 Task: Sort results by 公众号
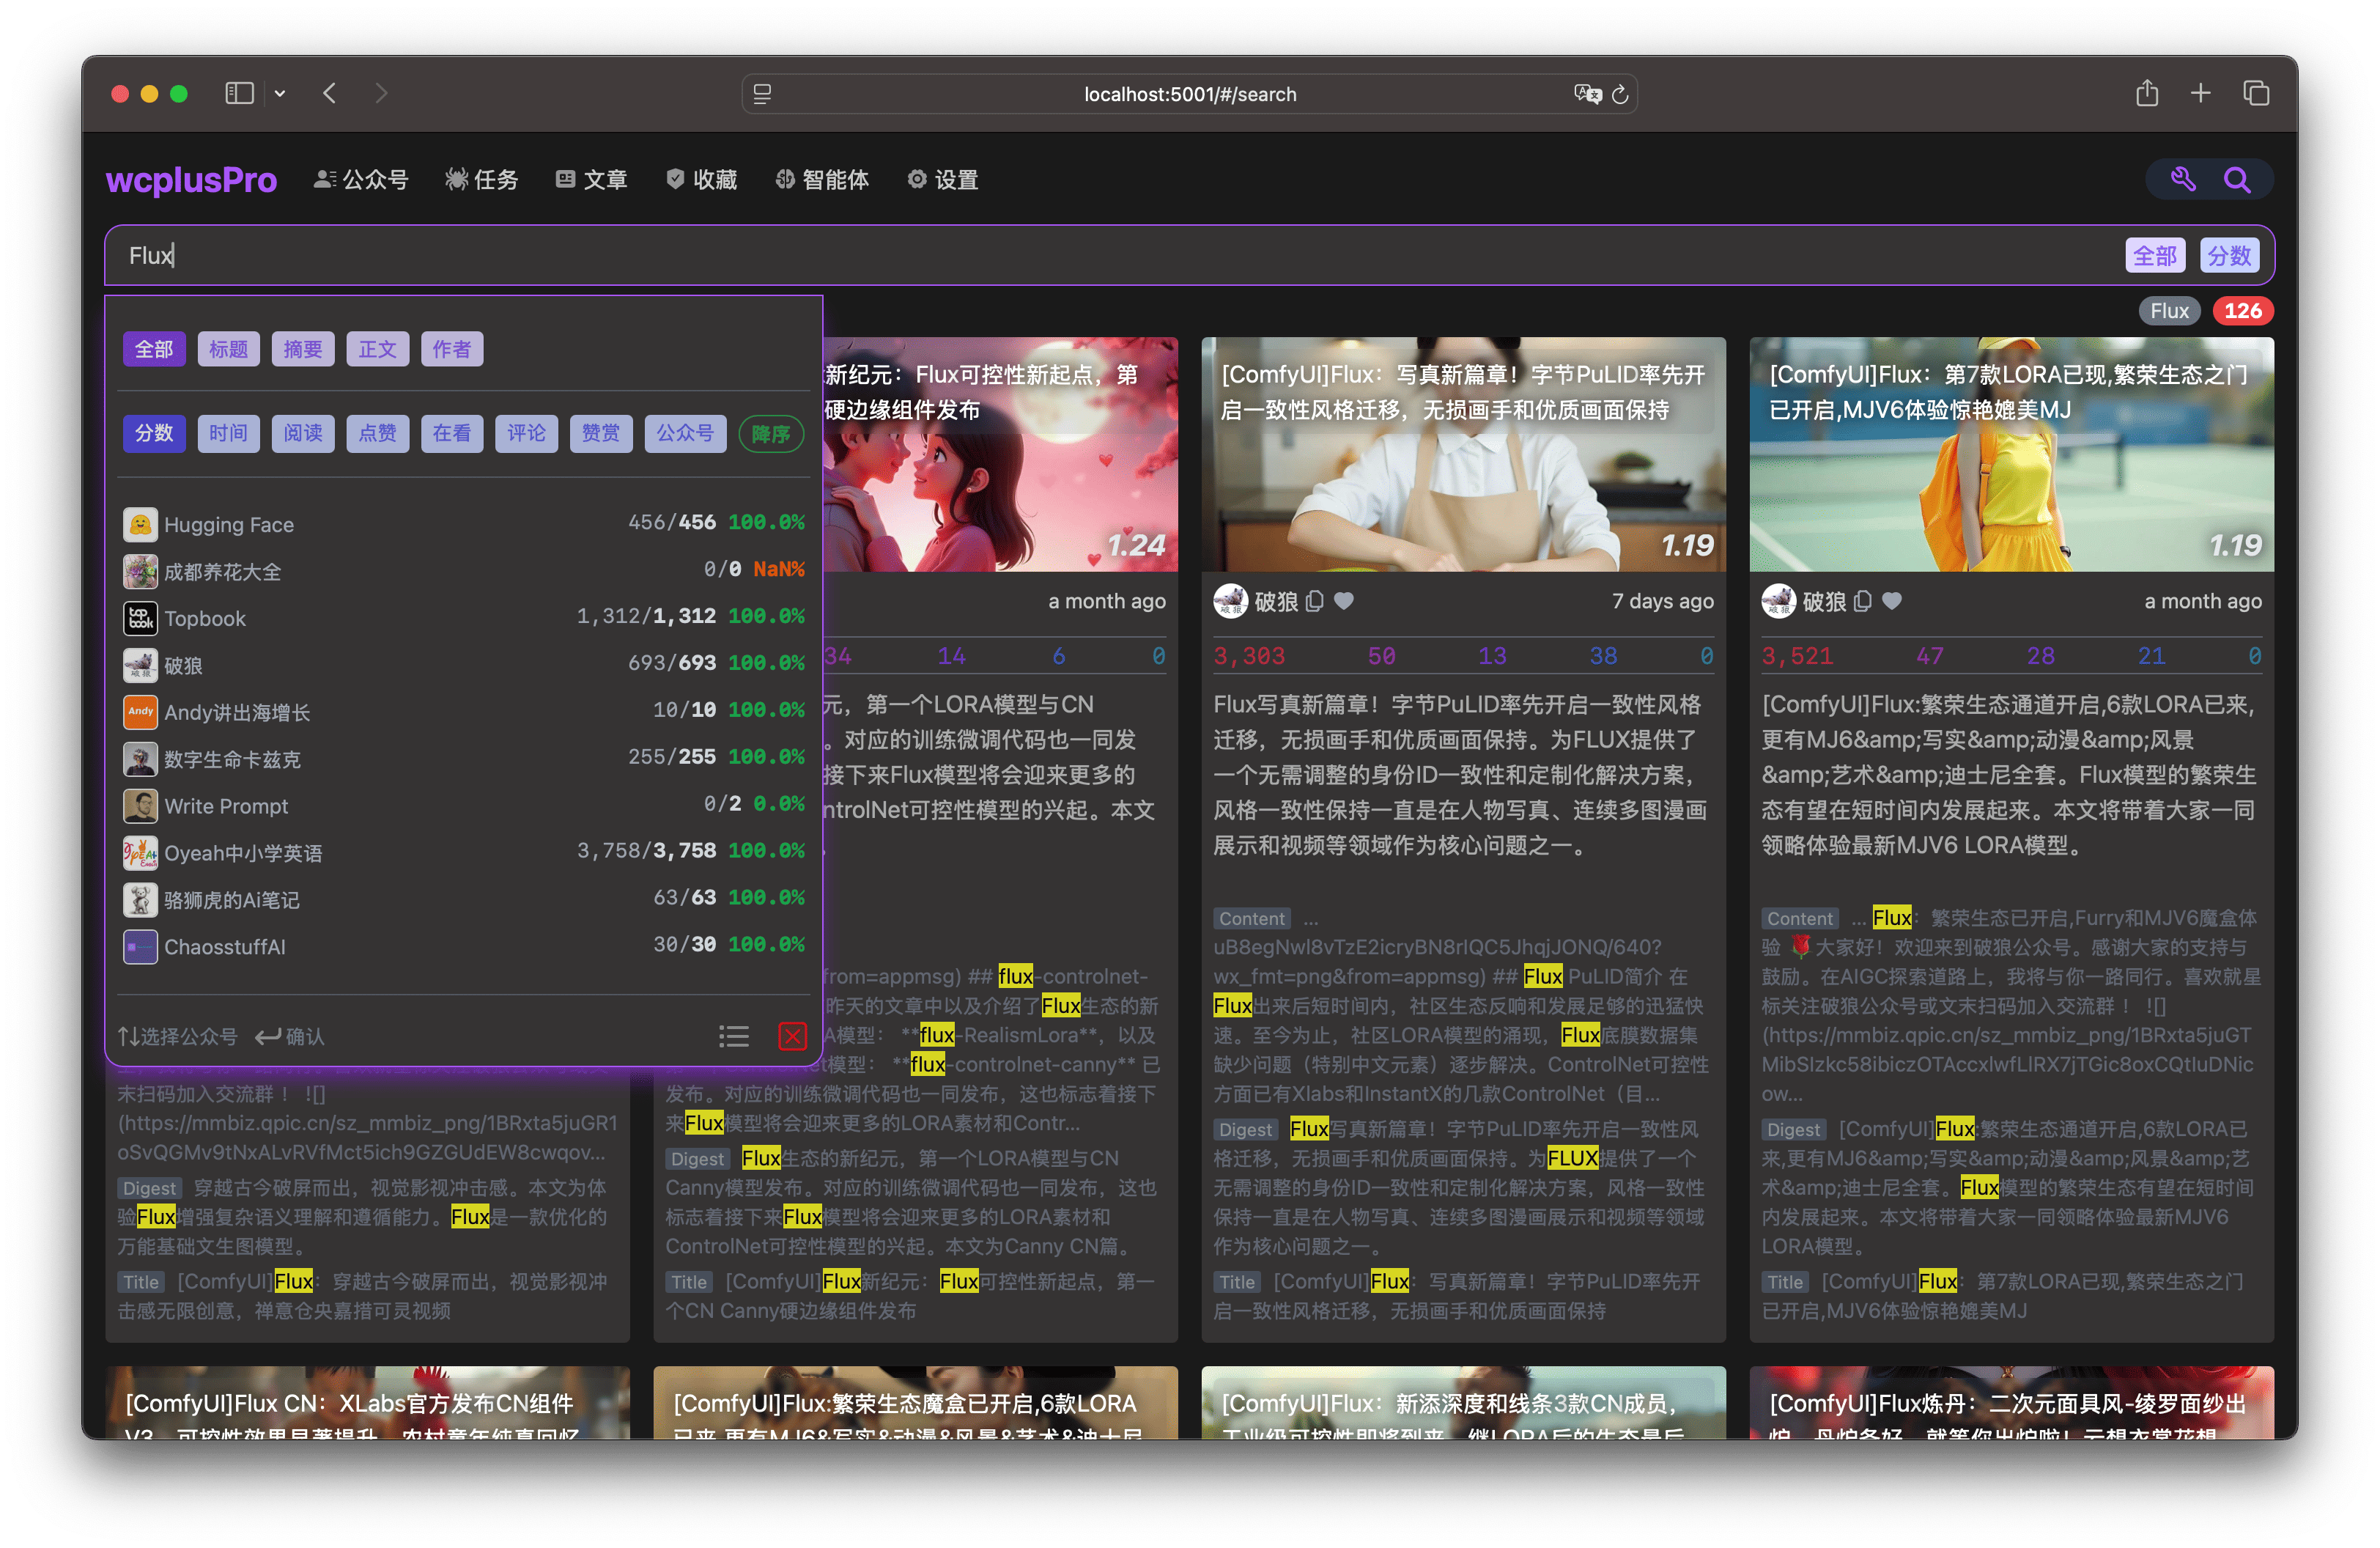[685, 433]
